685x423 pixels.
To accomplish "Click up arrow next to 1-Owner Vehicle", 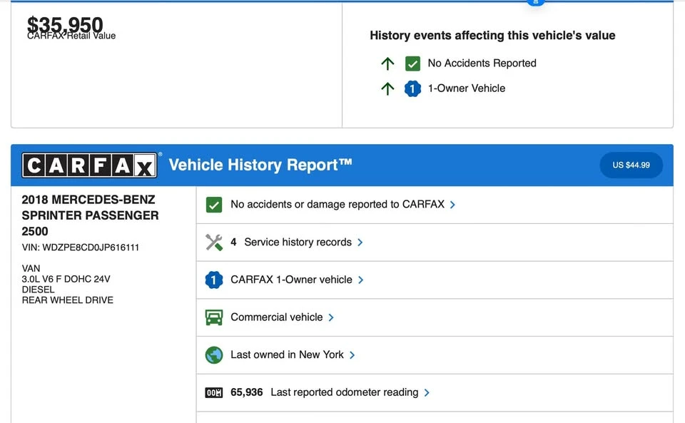I will tap(387, 88).
